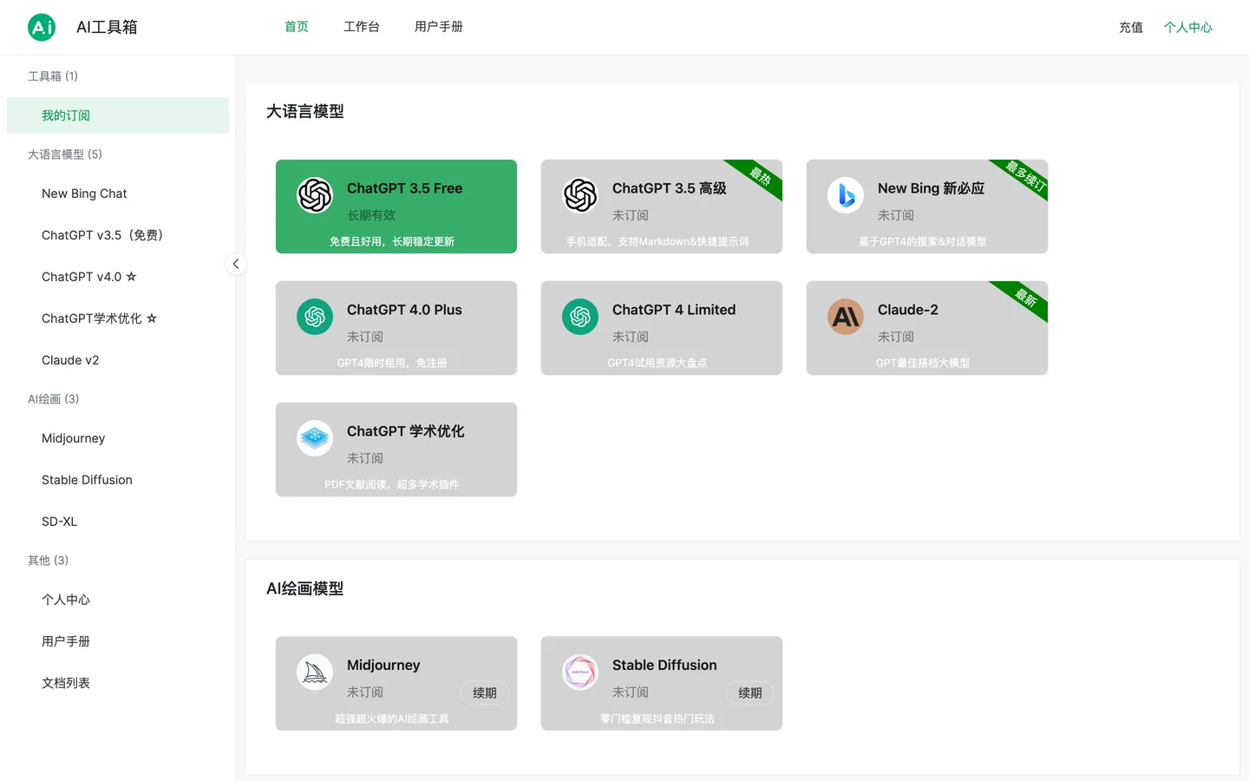The width and height of the screenshot is (1249, 781).
Task: Click the ChatGPT 4.0 Plus green icon
Action: click(x=315, y=317)
